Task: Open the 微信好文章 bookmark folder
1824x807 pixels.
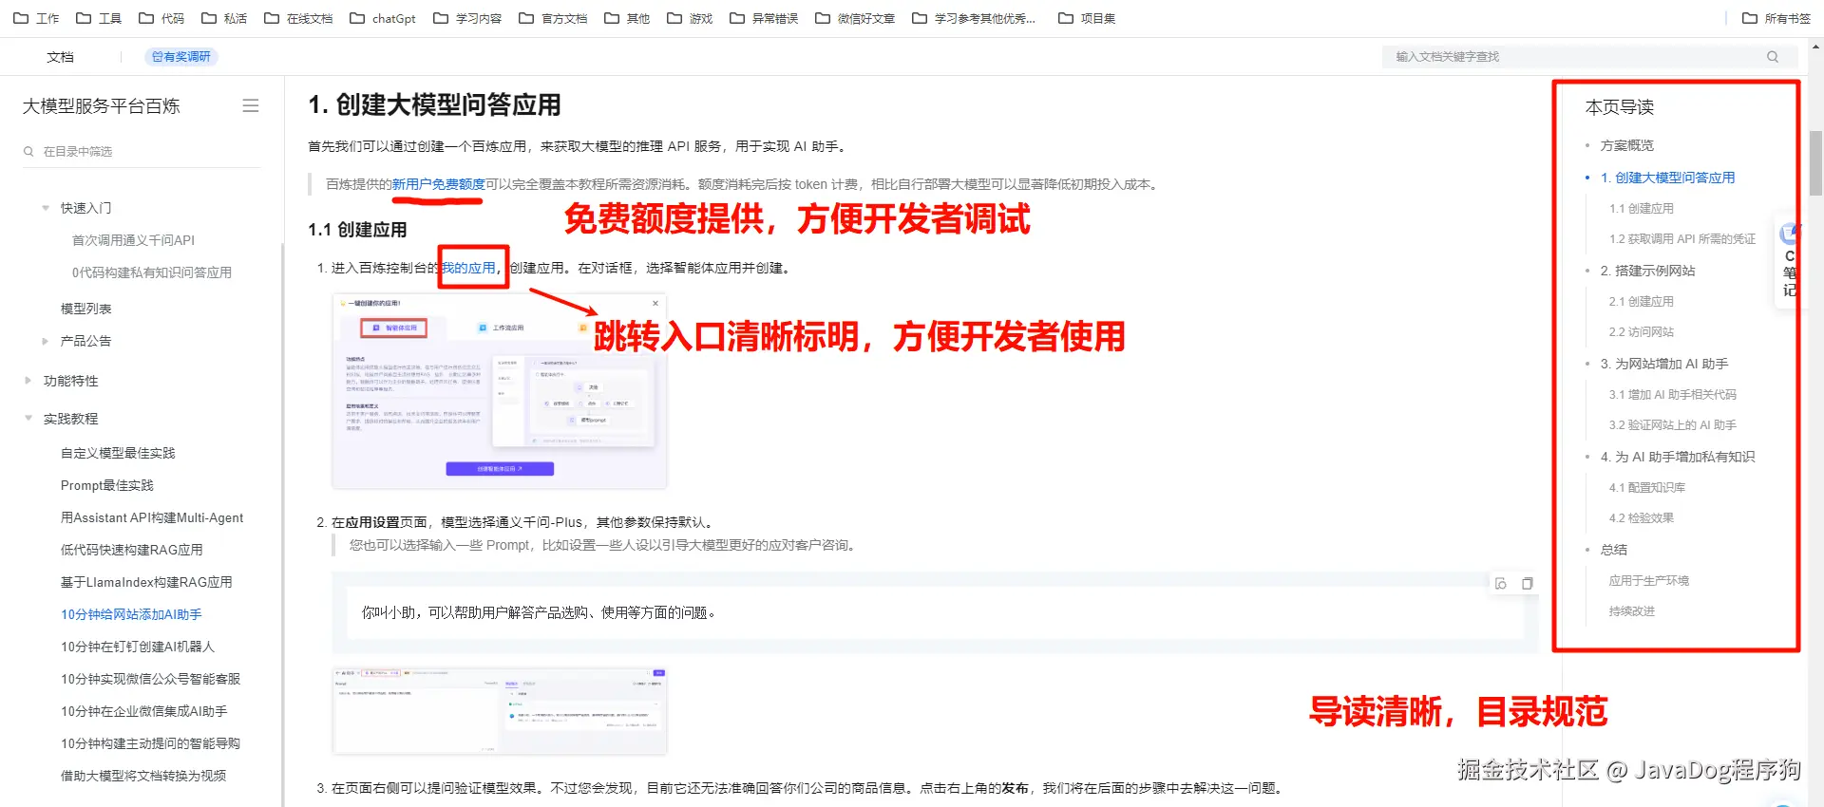Action: (x=855, y=18)
